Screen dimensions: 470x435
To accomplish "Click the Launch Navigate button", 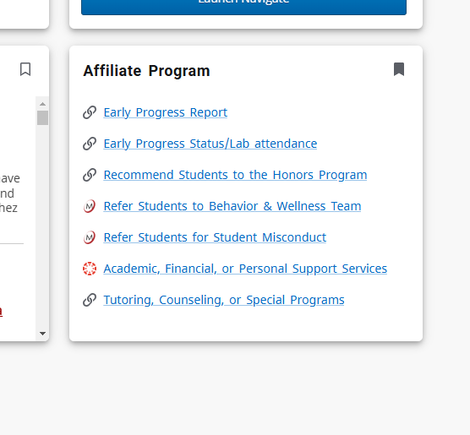I will (x=243, y=6).
